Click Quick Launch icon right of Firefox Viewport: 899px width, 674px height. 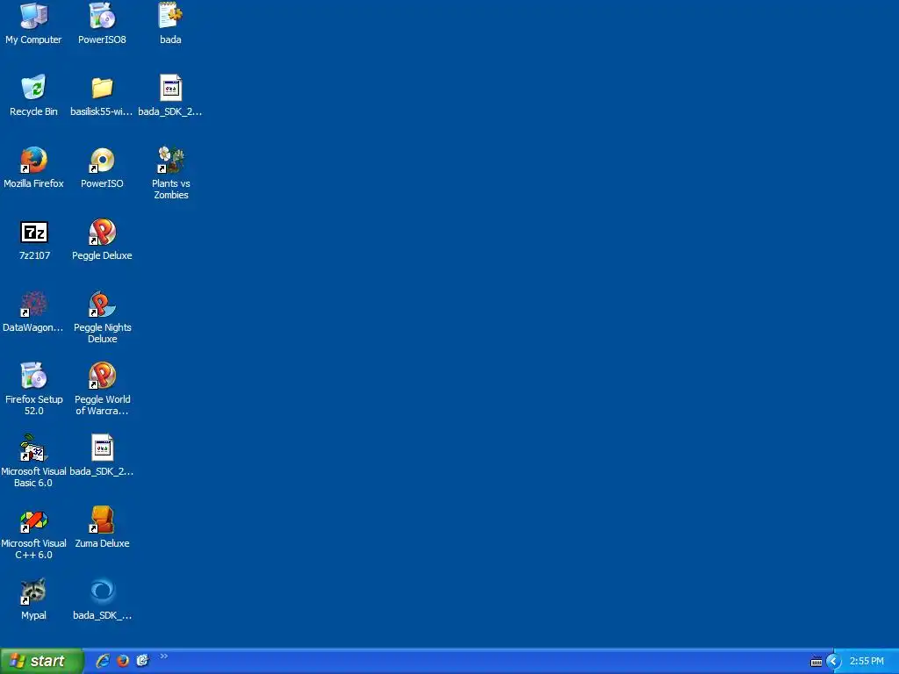coord(142,661)
